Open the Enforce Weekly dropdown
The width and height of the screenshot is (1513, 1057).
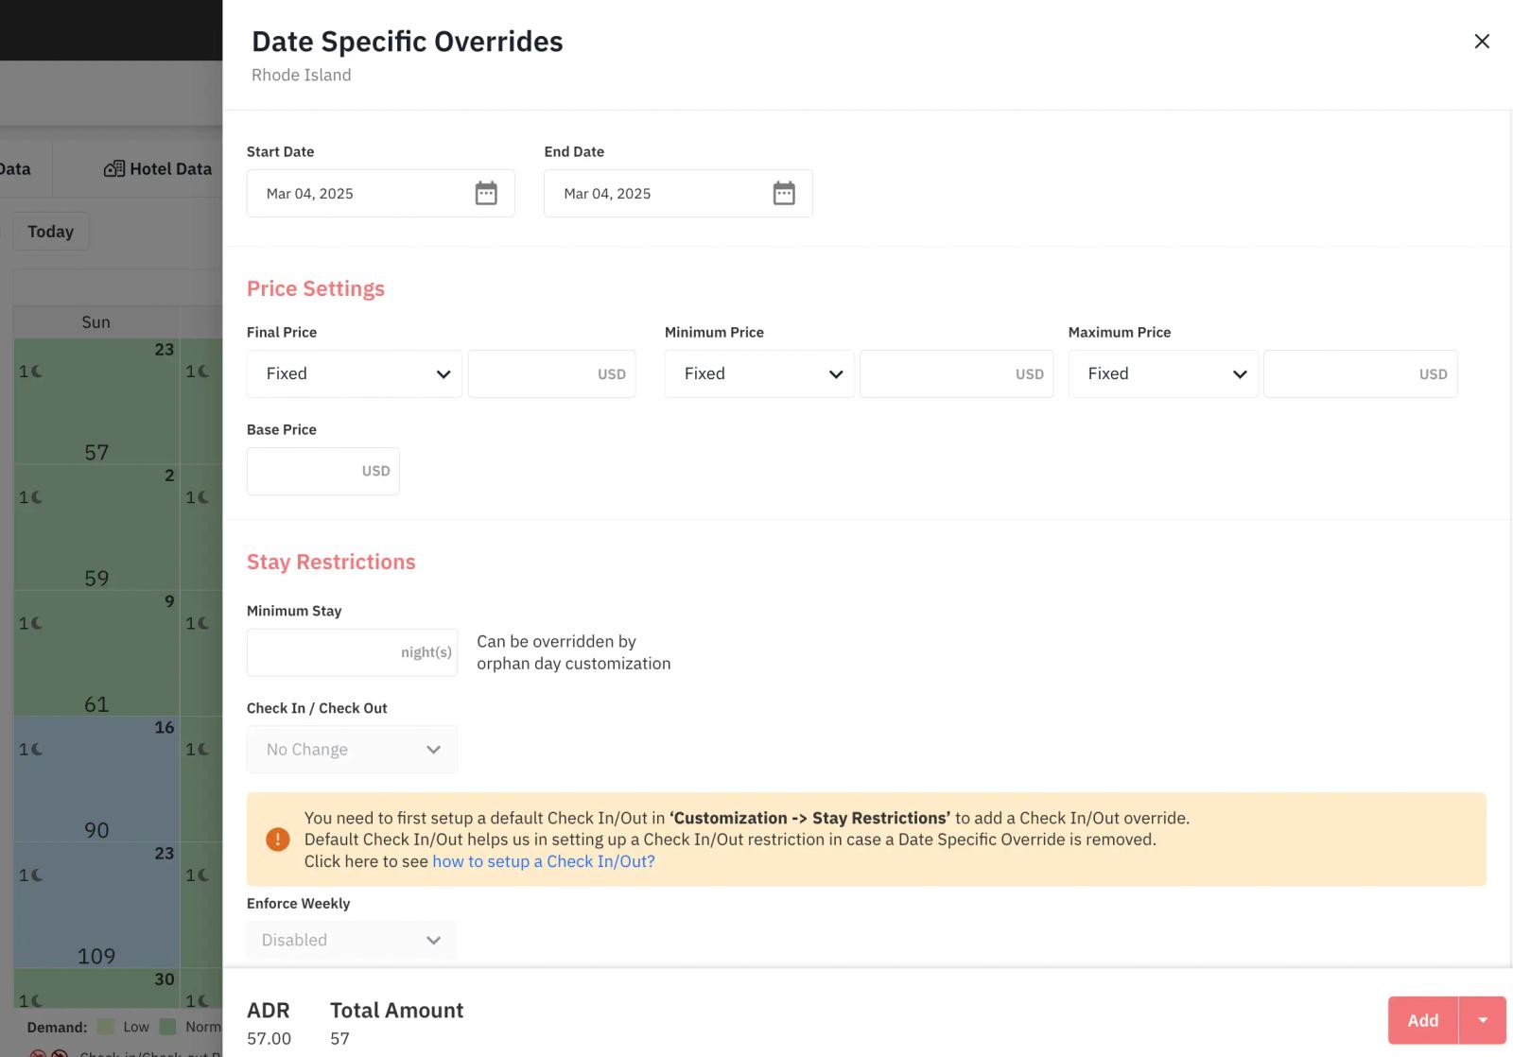352,941
